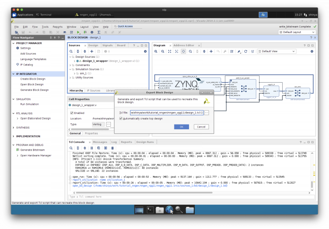
Task: Open the web browser in the dock
Action: [x=170, y=209]
